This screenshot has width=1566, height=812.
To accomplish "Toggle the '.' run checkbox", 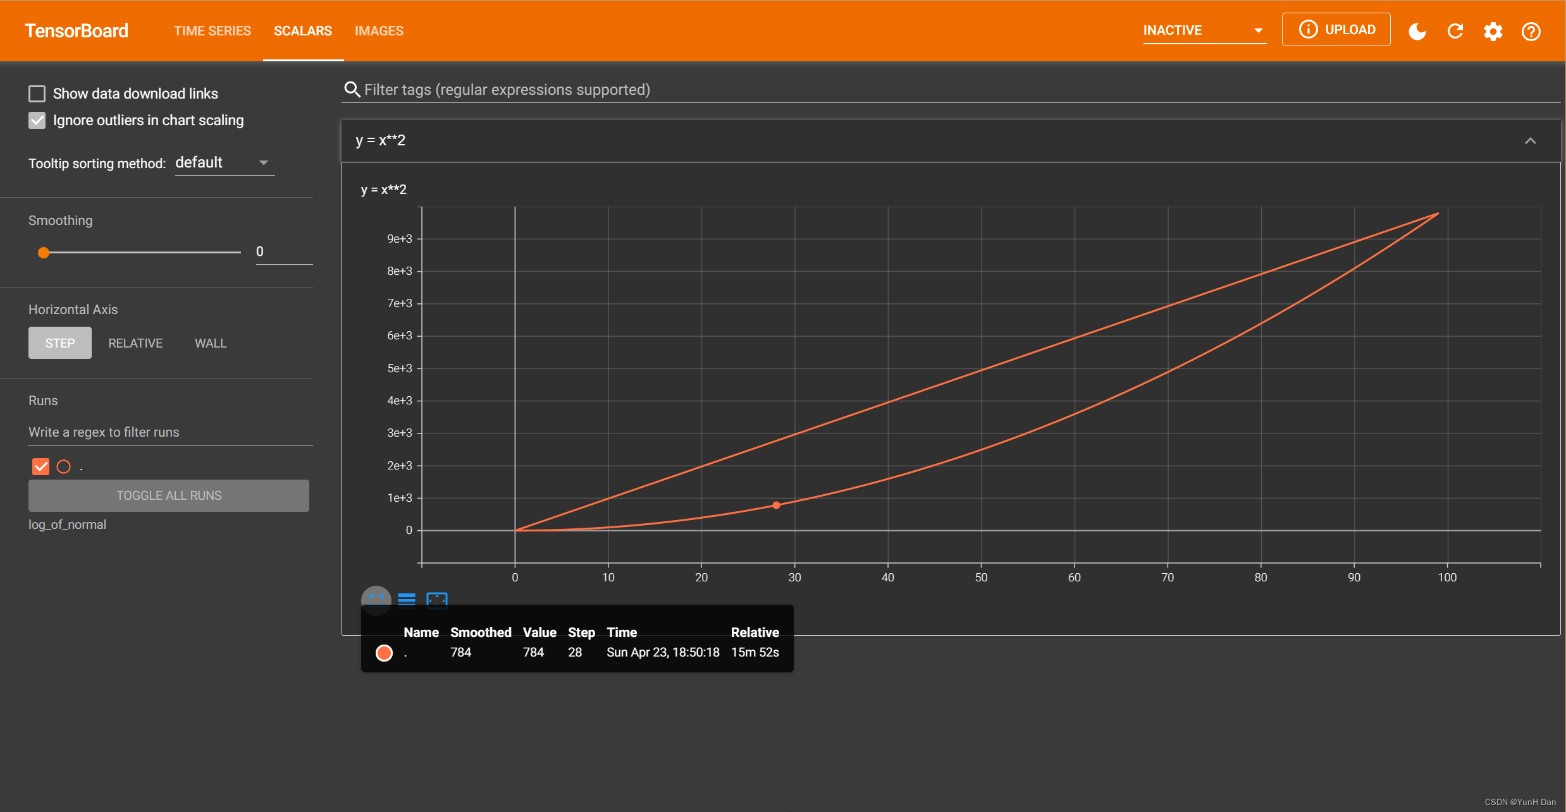I will [x=40, y=466].
